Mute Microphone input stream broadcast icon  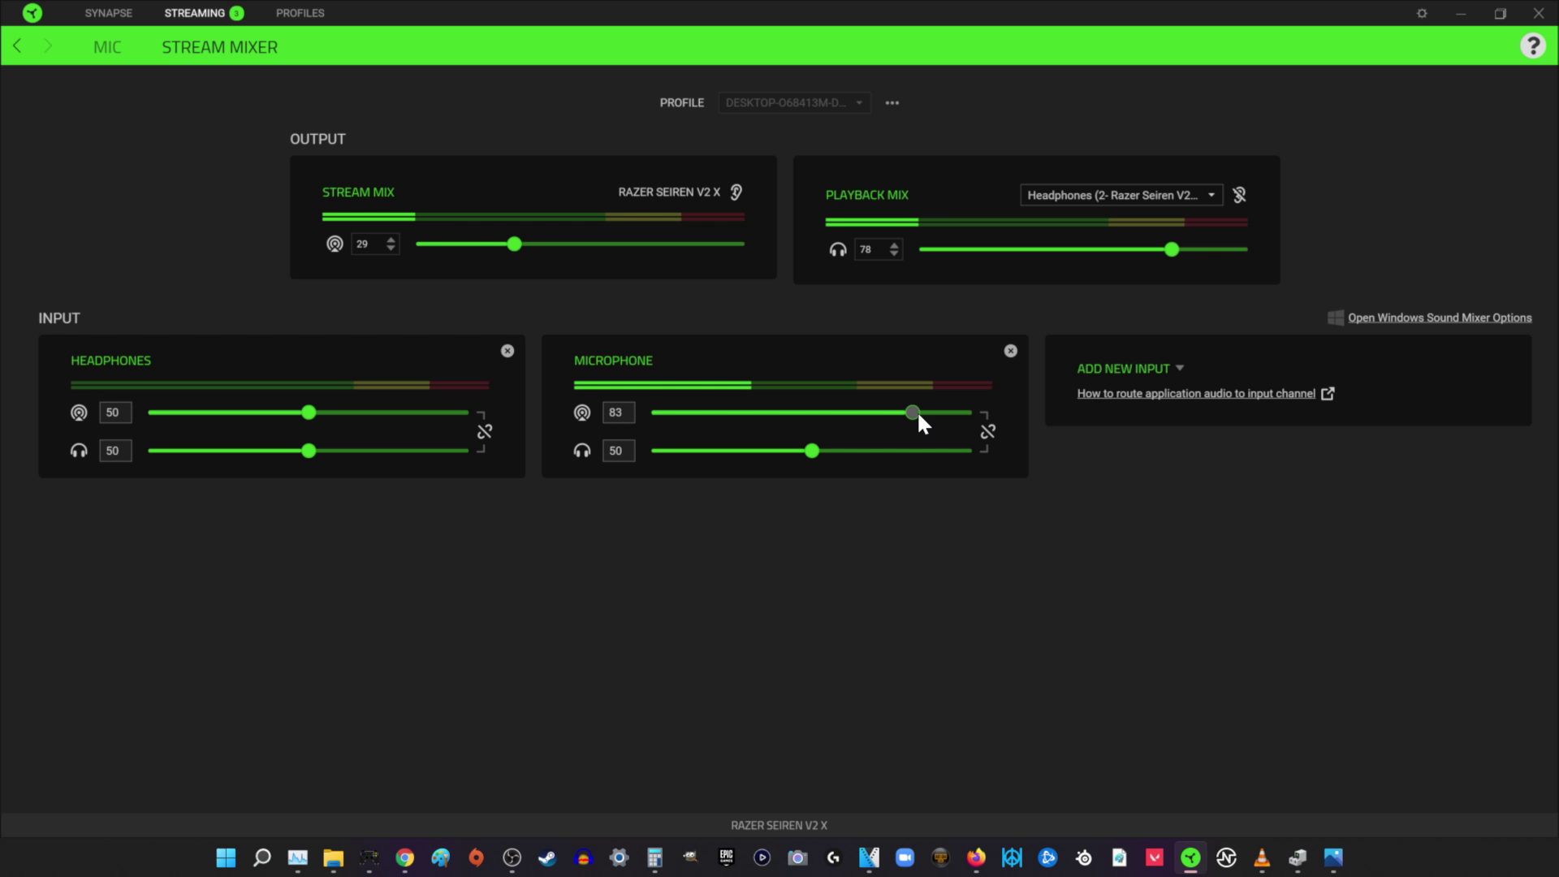coord(582,413)
